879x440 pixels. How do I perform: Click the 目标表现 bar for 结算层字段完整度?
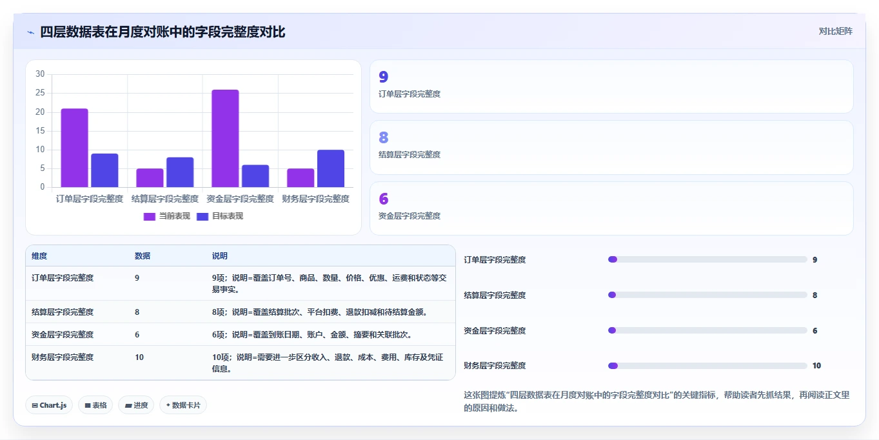pyautogui.click(x=180, y=172)
